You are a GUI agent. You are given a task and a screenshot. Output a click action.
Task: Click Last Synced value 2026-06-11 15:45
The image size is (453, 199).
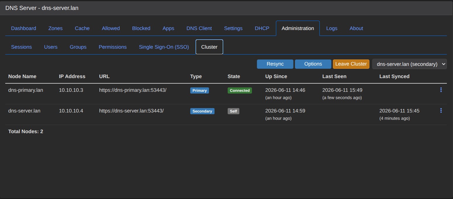[x=400, y=111]
